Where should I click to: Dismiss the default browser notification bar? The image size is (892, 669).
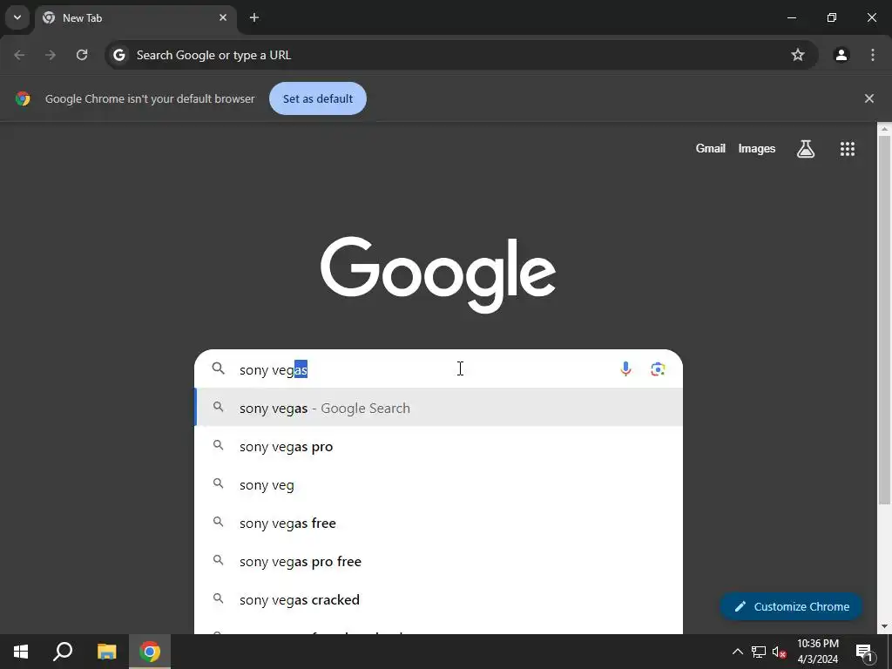(868, 98)
